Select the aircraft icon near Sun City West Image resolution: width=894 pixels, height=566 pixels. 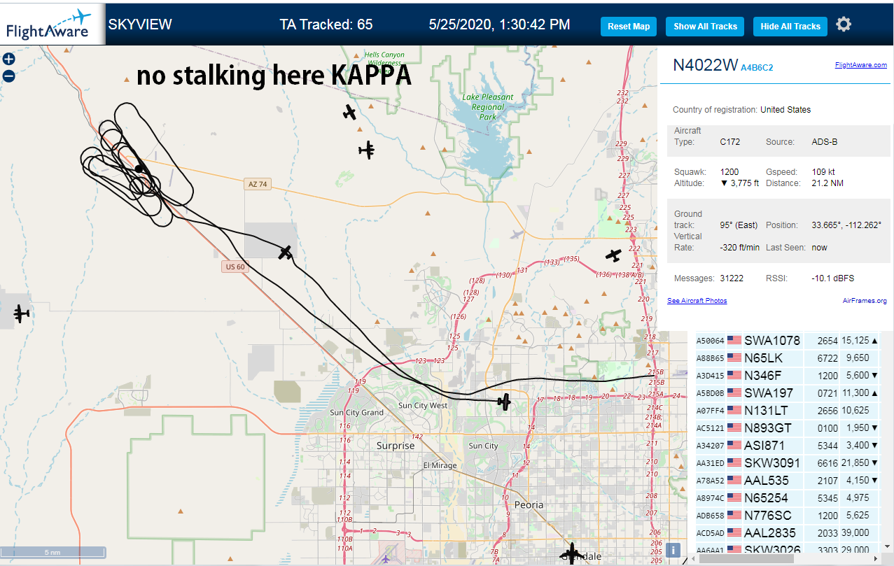pyautogui.click(x=504, y=402)
